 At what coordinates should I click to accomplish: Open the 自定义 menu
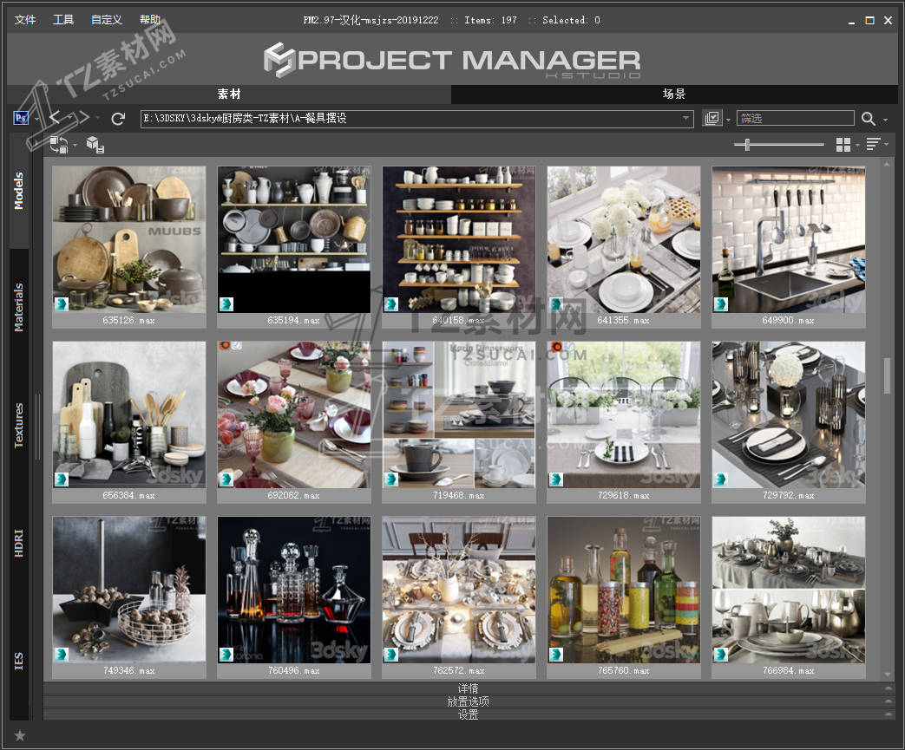pos(107,20)
